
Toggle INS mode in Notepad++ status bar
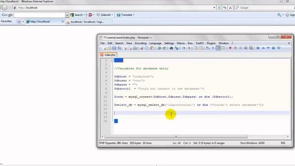pos(283,143)
